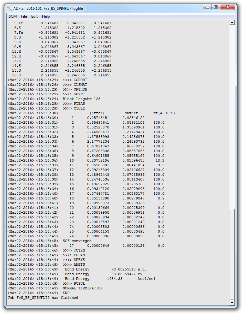The height and width of the screenshot is (314, 243).
Task: Click the '>>>> PTBAS' log entry
Action: [74, 104]
